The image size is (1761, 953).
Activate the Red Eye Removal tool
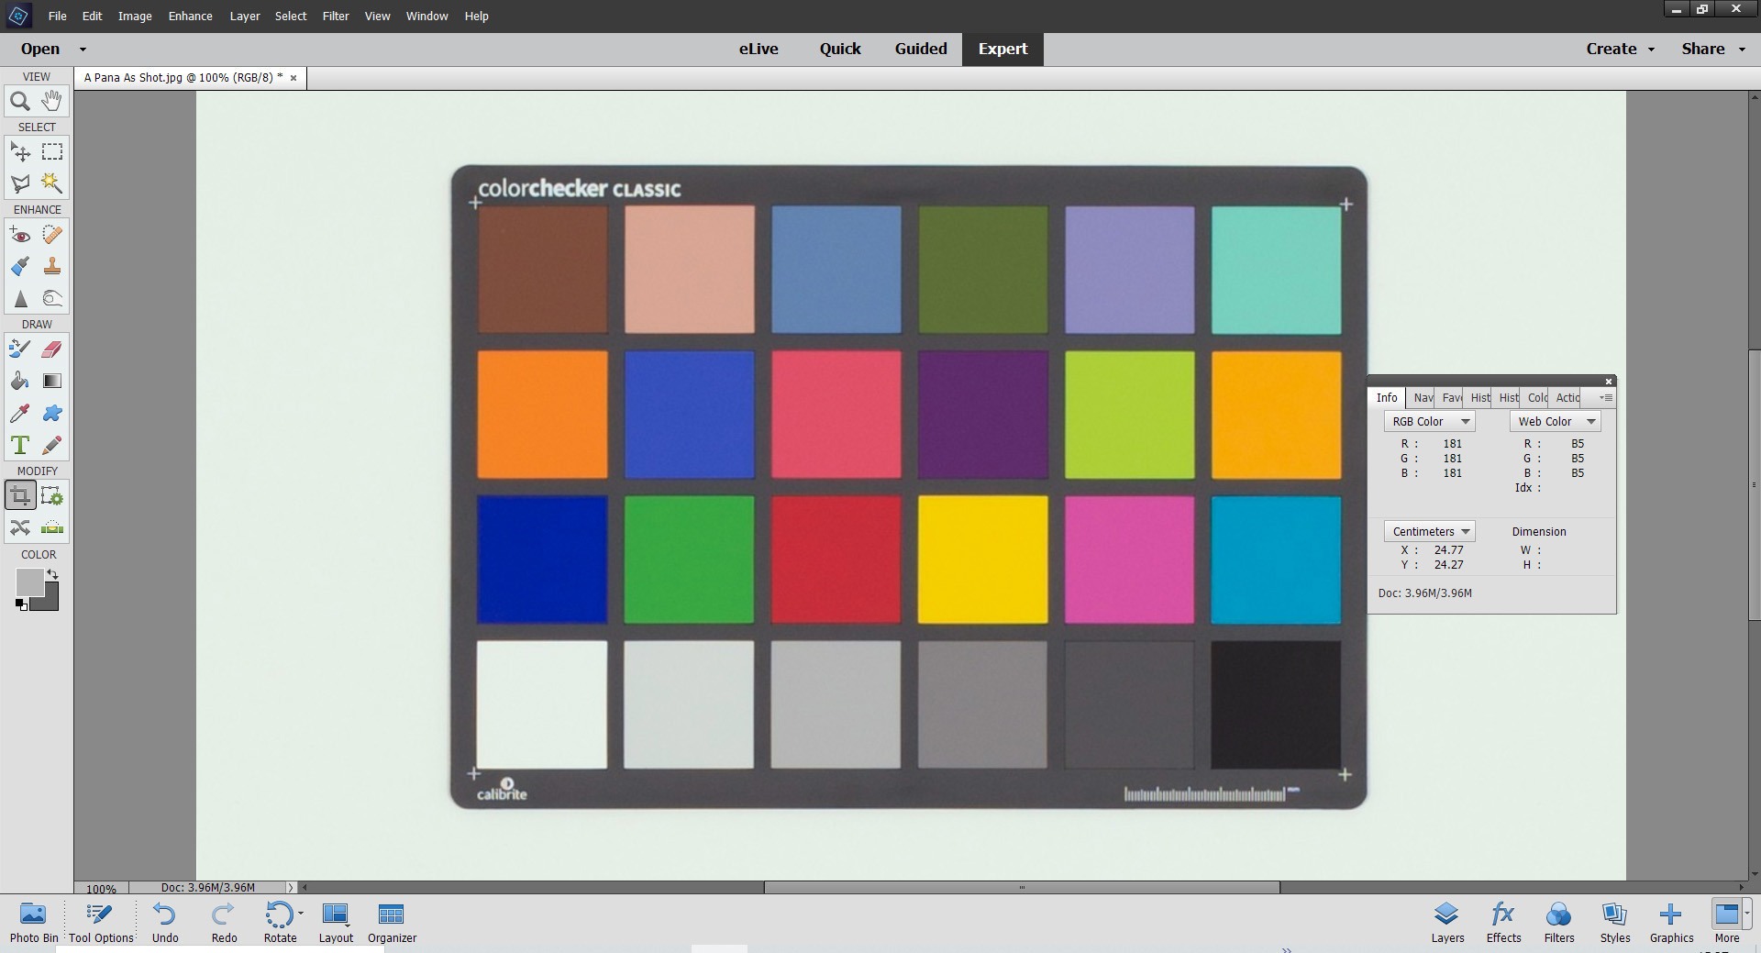19,236
